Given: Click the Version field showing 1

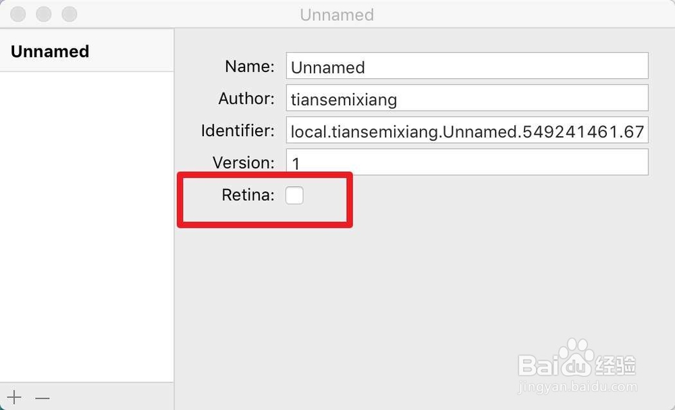Looking at the screenshot, I should click(467, 163).
